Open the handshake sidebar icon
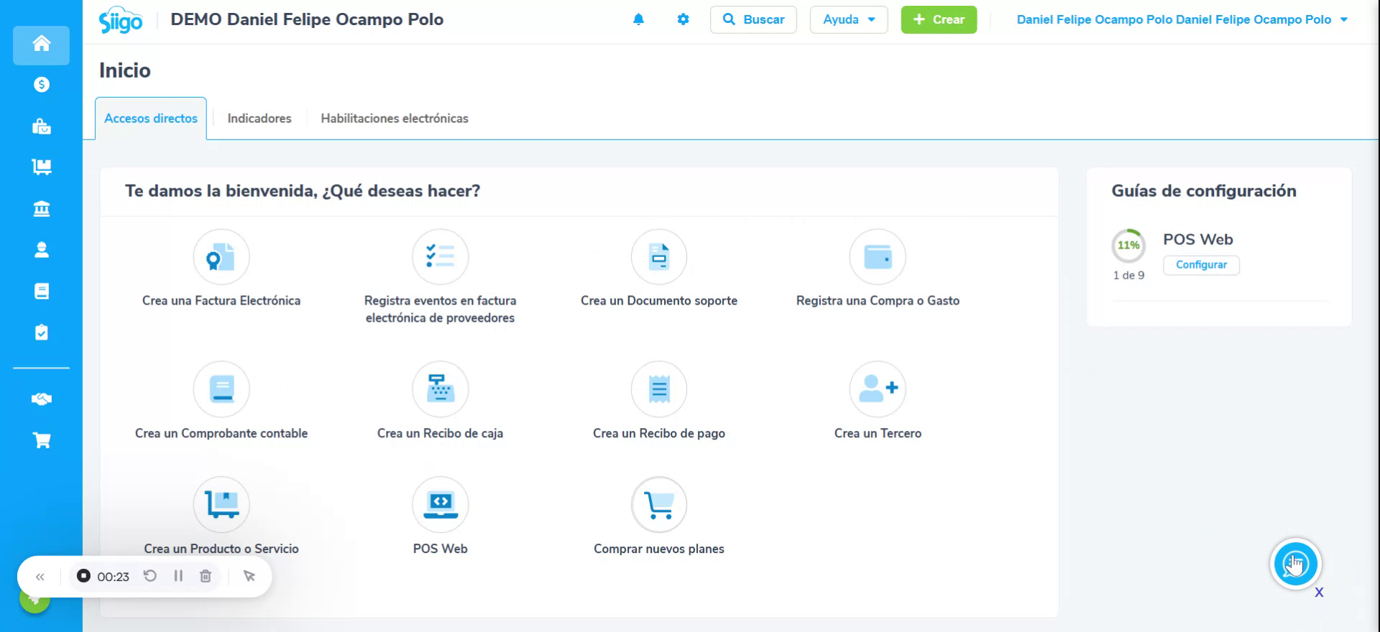Screen dimensions: 1380x632 point(41,399)
